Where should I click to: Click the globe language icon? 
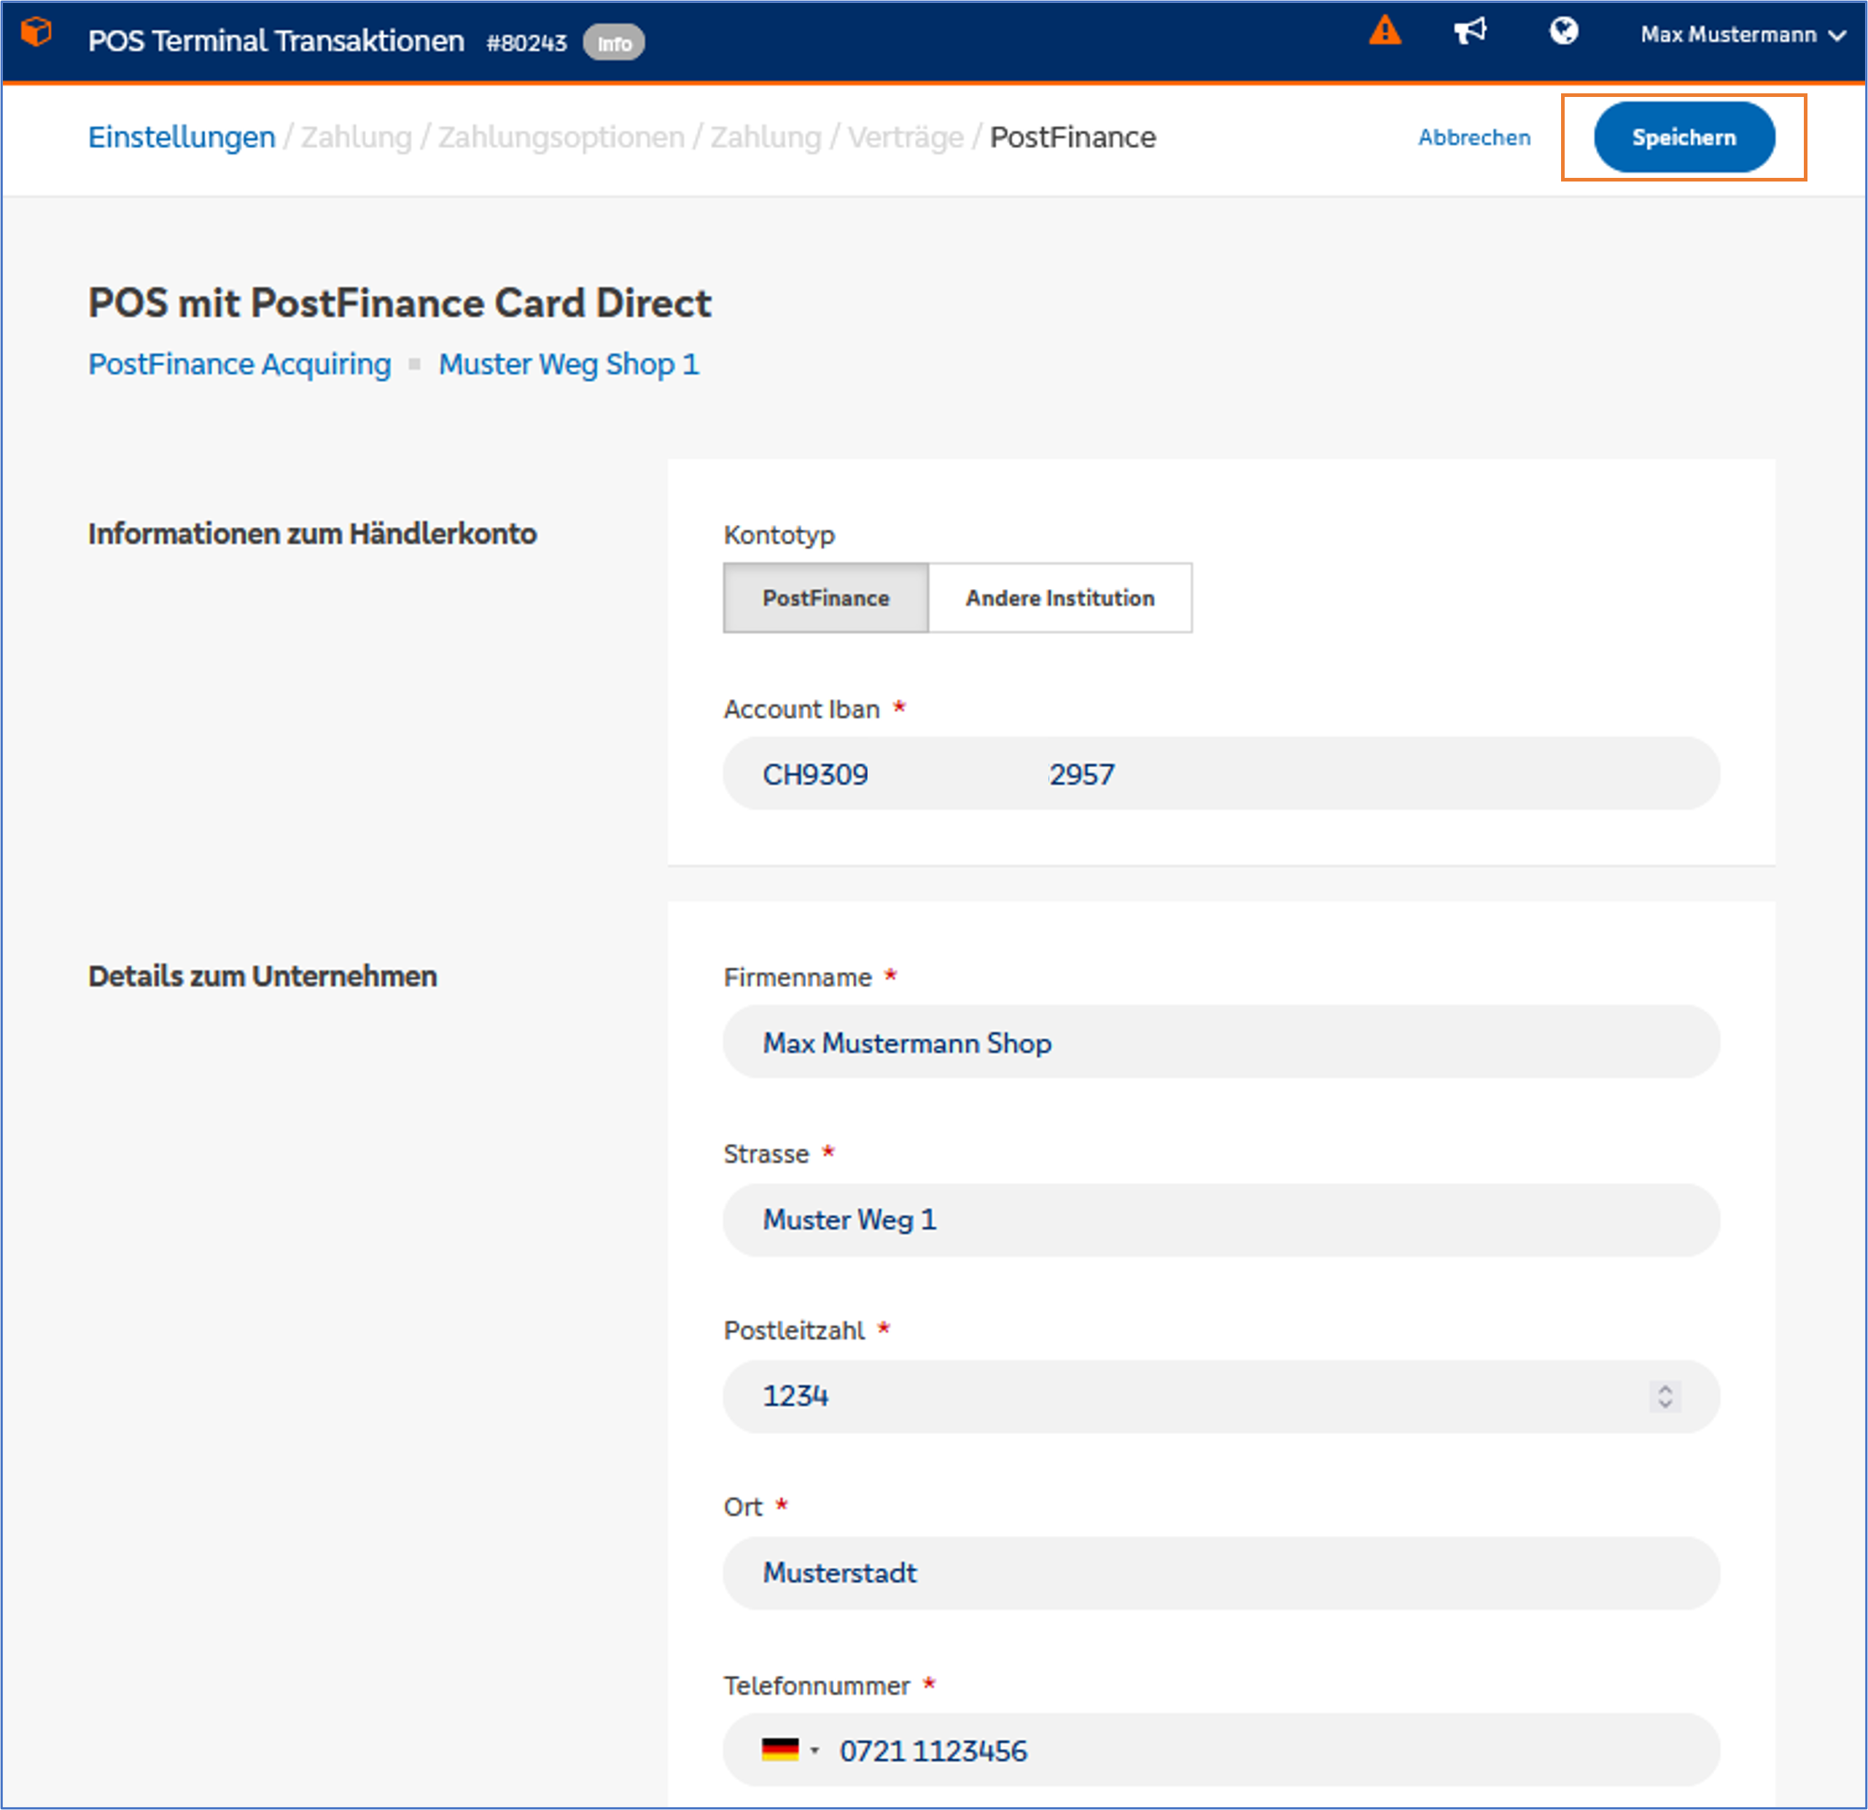pyautogui.click(x=1563, y=31)
